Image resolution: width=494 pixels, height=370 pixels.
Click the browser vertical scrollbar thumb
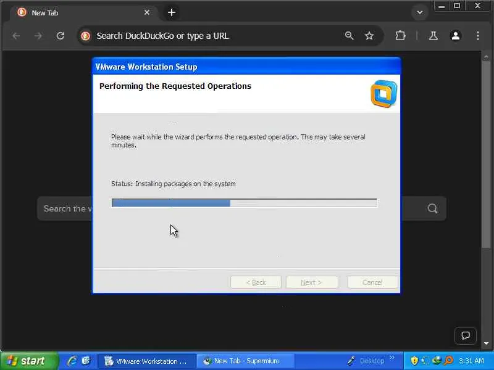point(487,154)
